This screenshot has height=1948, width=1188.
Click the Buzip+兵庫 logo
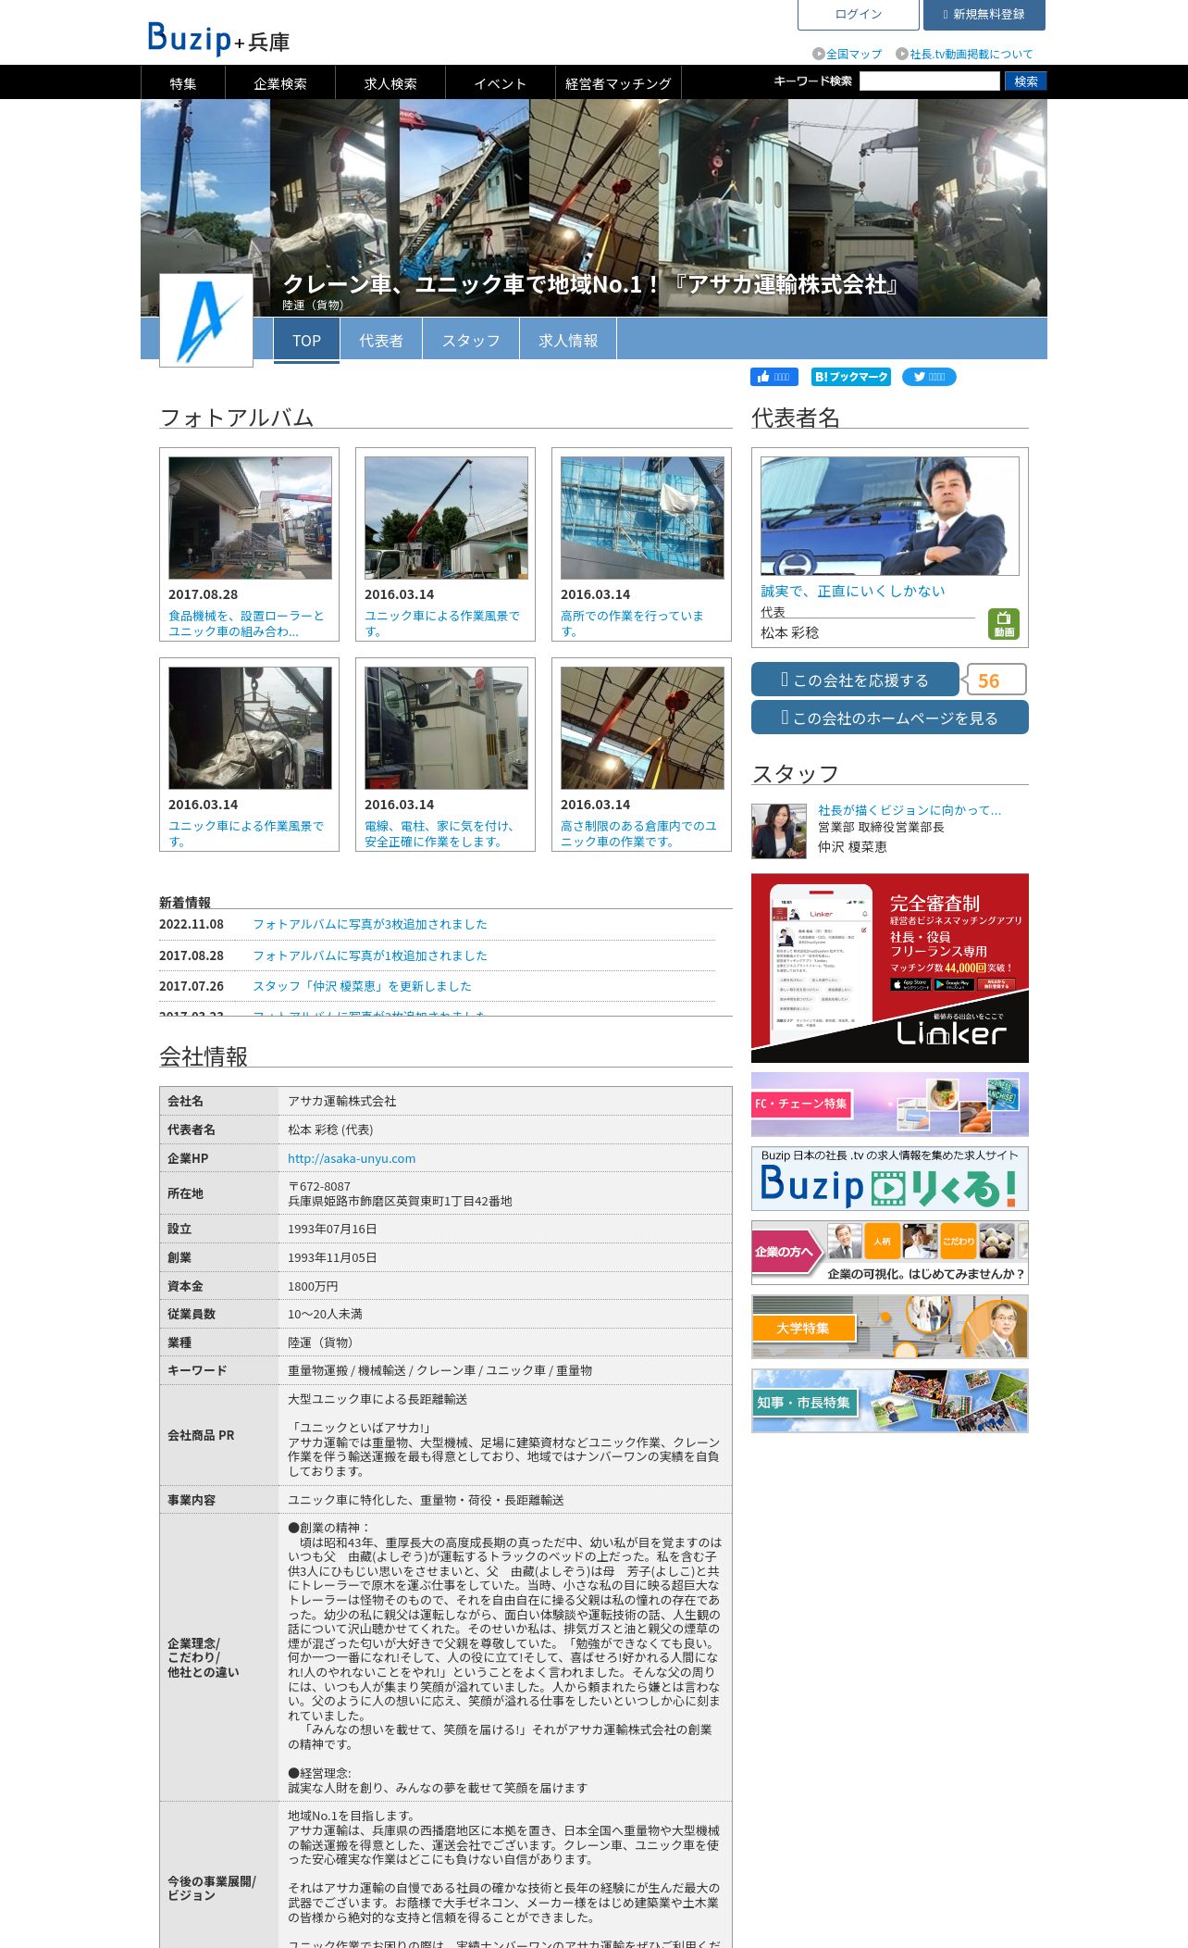[x=219, y=38]
